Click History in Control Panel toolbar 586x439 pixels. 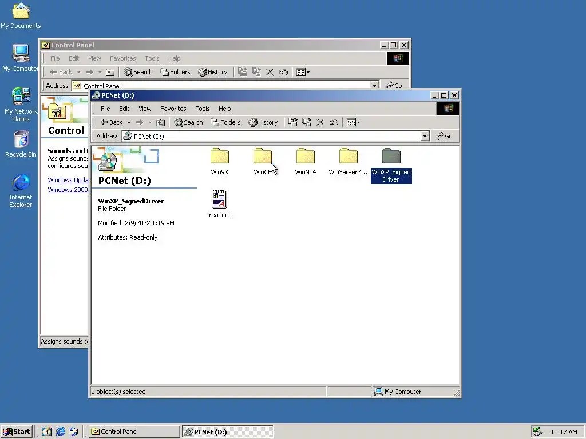click(x=213, y=72)
